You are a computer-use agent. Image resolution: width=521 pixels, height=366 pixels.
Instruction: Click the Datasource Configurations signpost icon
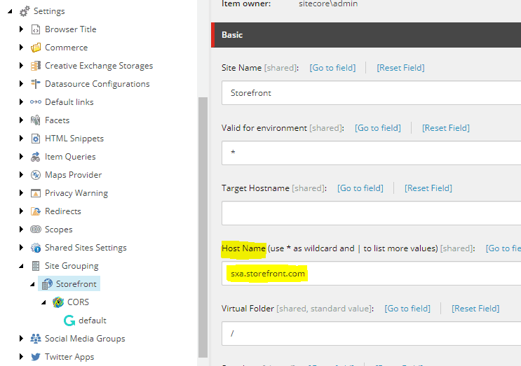click(36, 84)
